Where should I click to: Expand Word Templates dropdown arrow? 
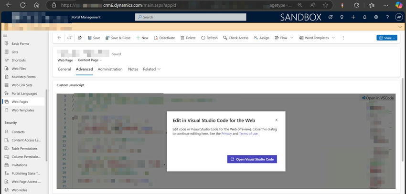point(333,38)
